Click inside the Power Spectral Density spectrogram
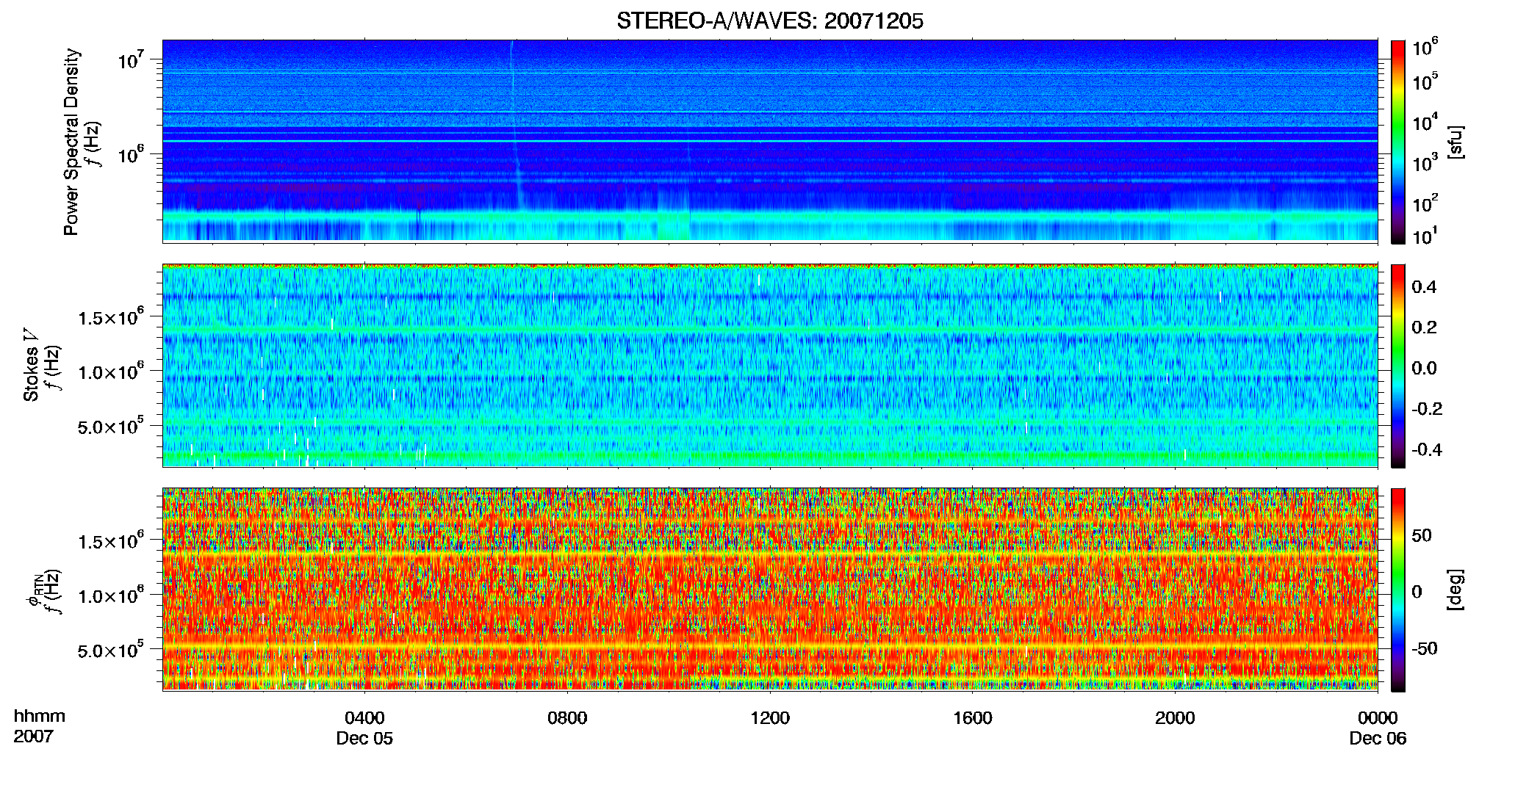This screenshot has width=1540, height=793. (x=770, y=141)
